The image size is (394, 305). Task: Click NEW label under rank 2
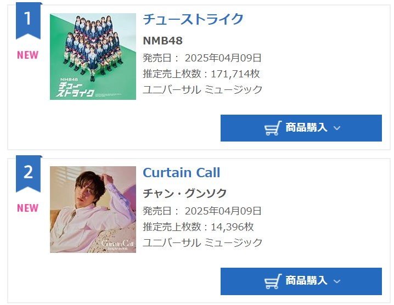click(x=27, y=208)
